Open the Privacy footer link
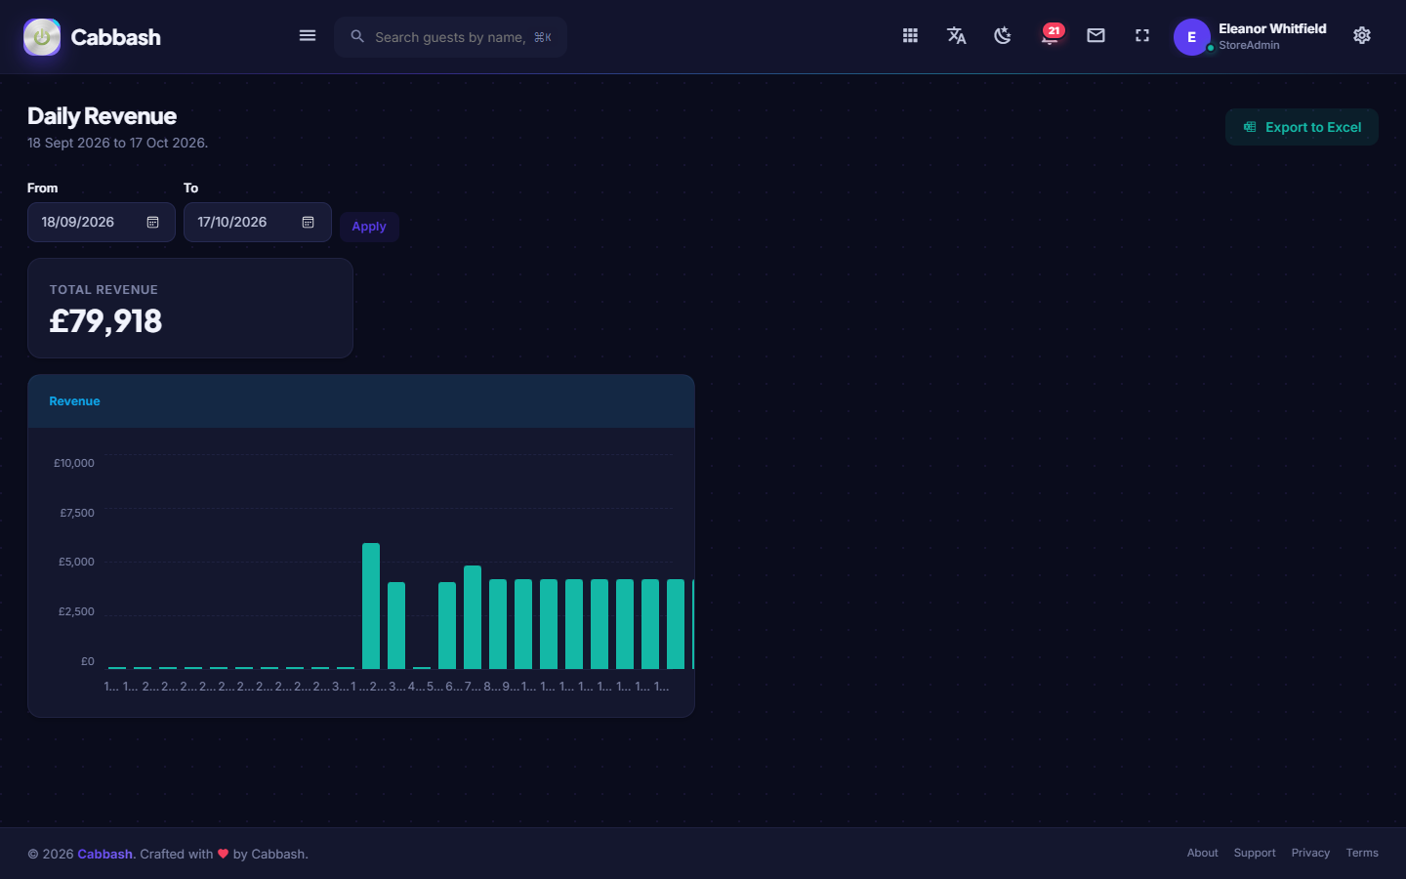The height and width of the screenshot is (879, 1406). click(x=1310, y=853)
